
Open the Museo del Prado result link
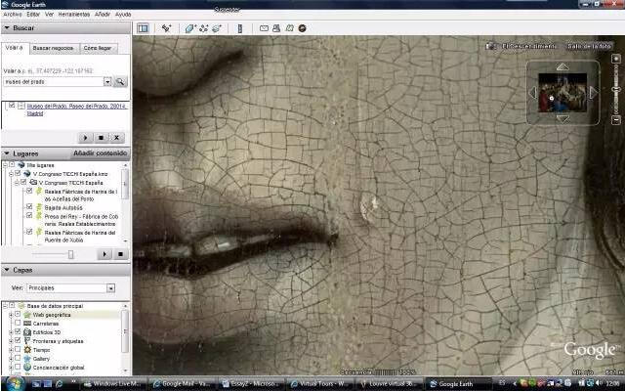coord(76,109)
